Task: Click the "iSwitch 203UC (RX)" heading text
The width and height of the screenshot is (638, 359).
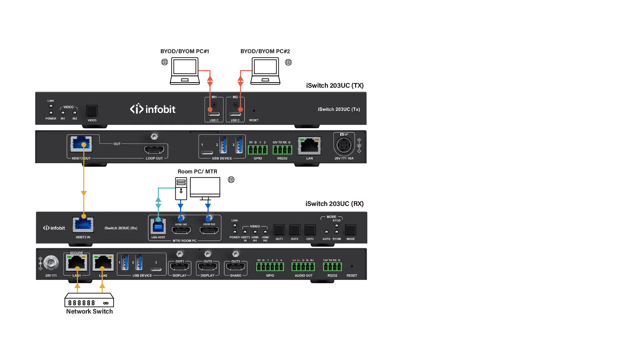Action: [334, 204]
